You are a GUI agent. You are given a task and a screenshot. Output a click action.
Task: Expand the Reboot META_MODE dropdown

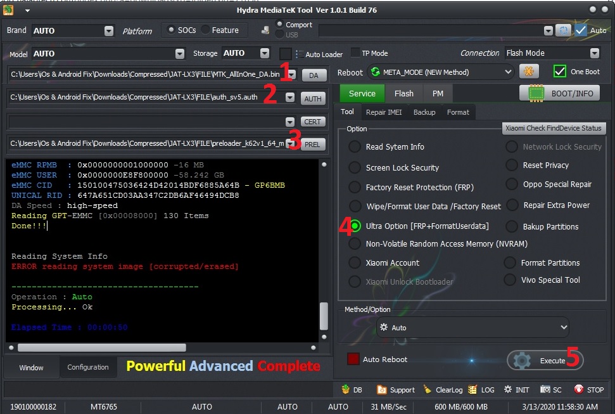[x=508, y=72]
